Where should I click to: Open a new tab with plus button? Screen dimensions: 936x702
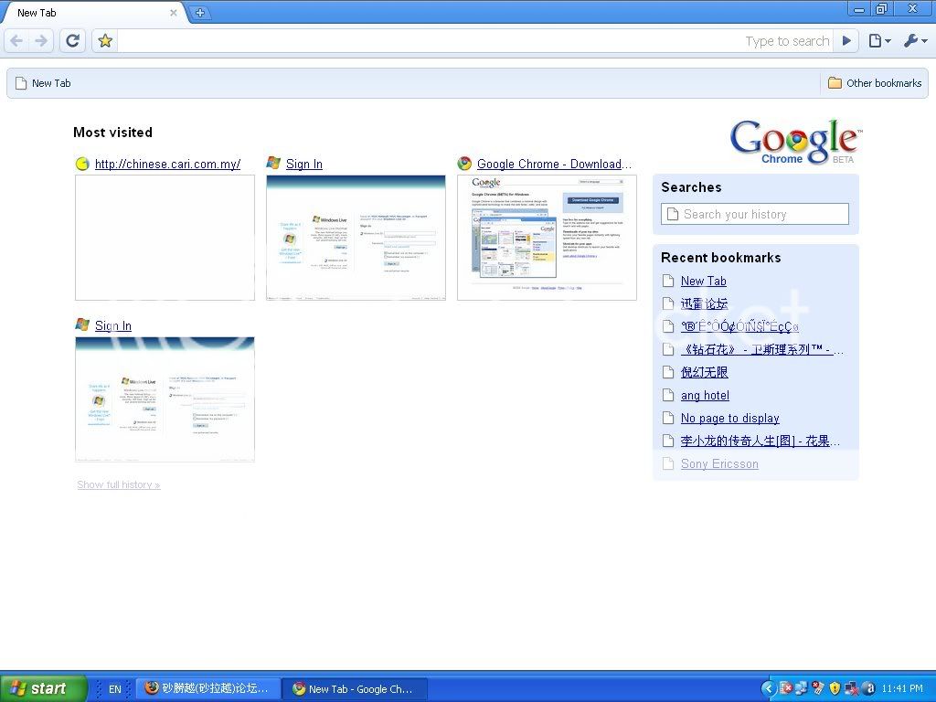(200, 13)
